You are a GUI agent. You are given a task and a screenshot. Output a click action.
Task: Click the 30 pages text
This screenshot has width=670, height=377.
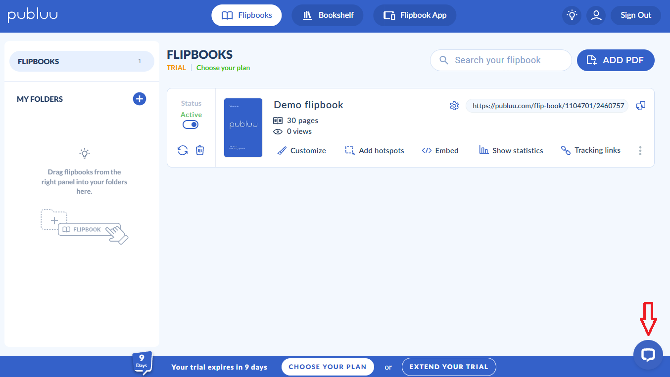pyautogui.click(x=302, y=121)
